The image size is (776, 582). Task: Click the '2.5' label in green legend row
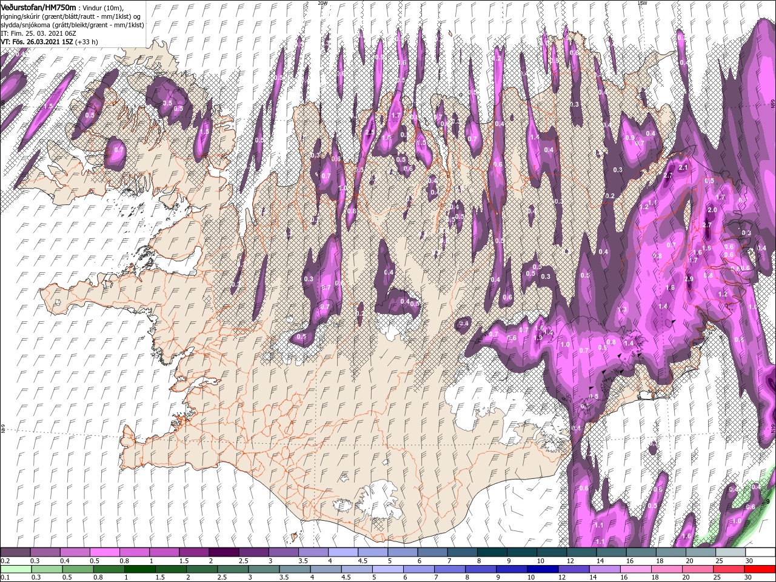(222, 577)
